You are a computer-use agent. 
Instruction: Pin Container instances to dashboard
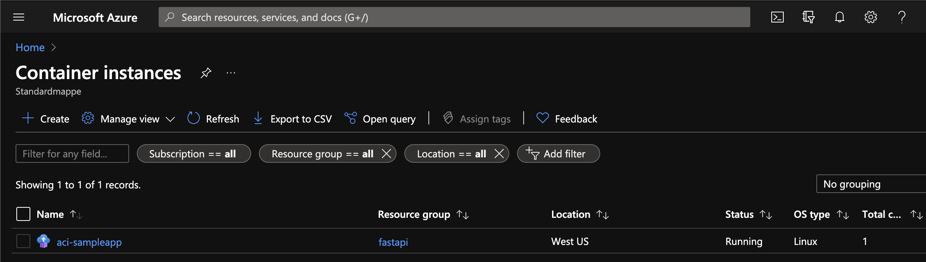point(206,73)
